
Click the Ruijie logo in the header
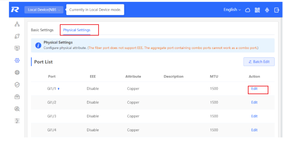tap(15, 10)
